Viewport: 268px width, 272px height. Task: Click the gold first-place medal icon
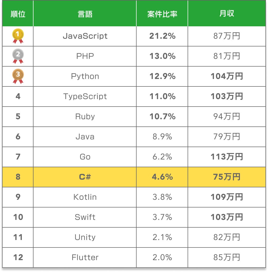click(18, 36)
